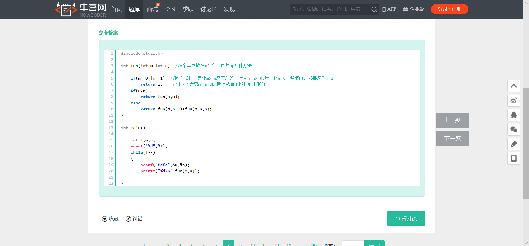Toggle 收藏 favorite for this question
The height and width of the screenshot is (246, 529).
tap(110, 219)
